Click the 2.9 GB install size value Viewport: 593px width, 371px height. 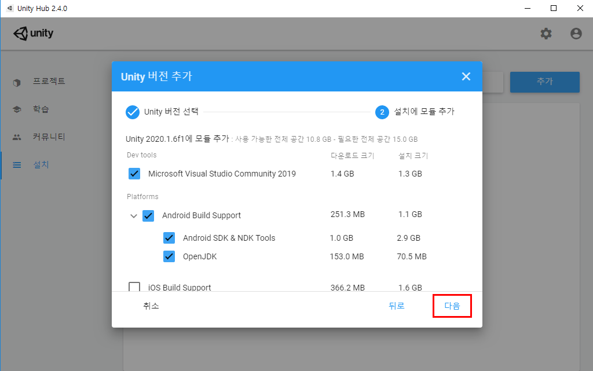click(408, 238)
